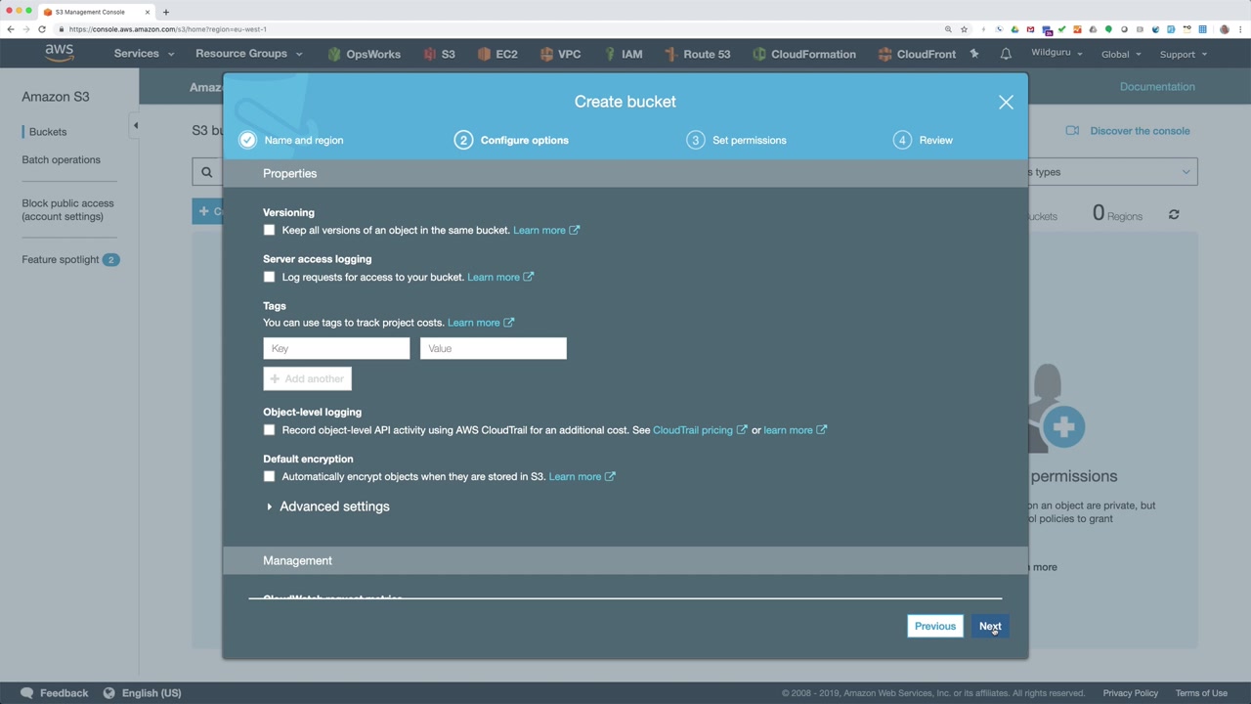The height and width of the screenshot is (704, 1251).
Task: Open the notifications bell
Action: 1006,54
